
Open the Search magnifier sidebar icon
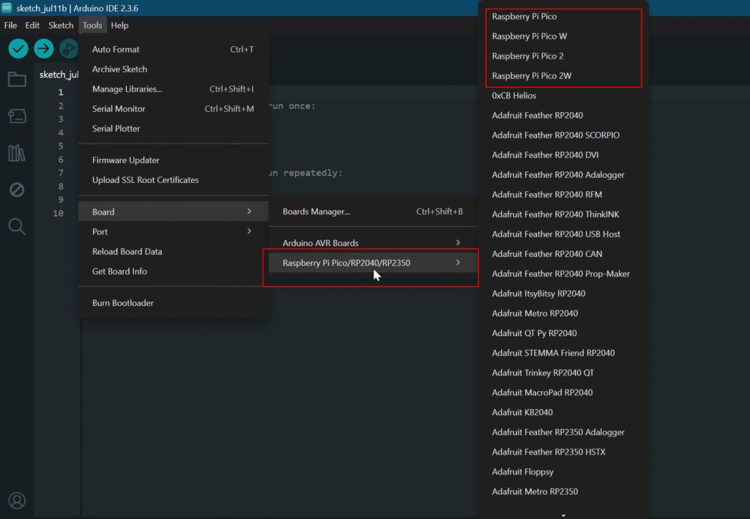(17, 226)
